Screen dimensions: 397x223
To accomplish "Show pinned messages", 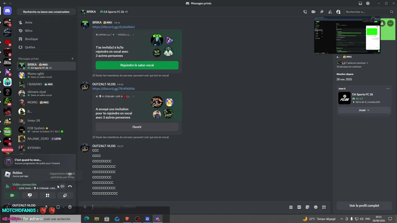I will click(x=322, y=12).
